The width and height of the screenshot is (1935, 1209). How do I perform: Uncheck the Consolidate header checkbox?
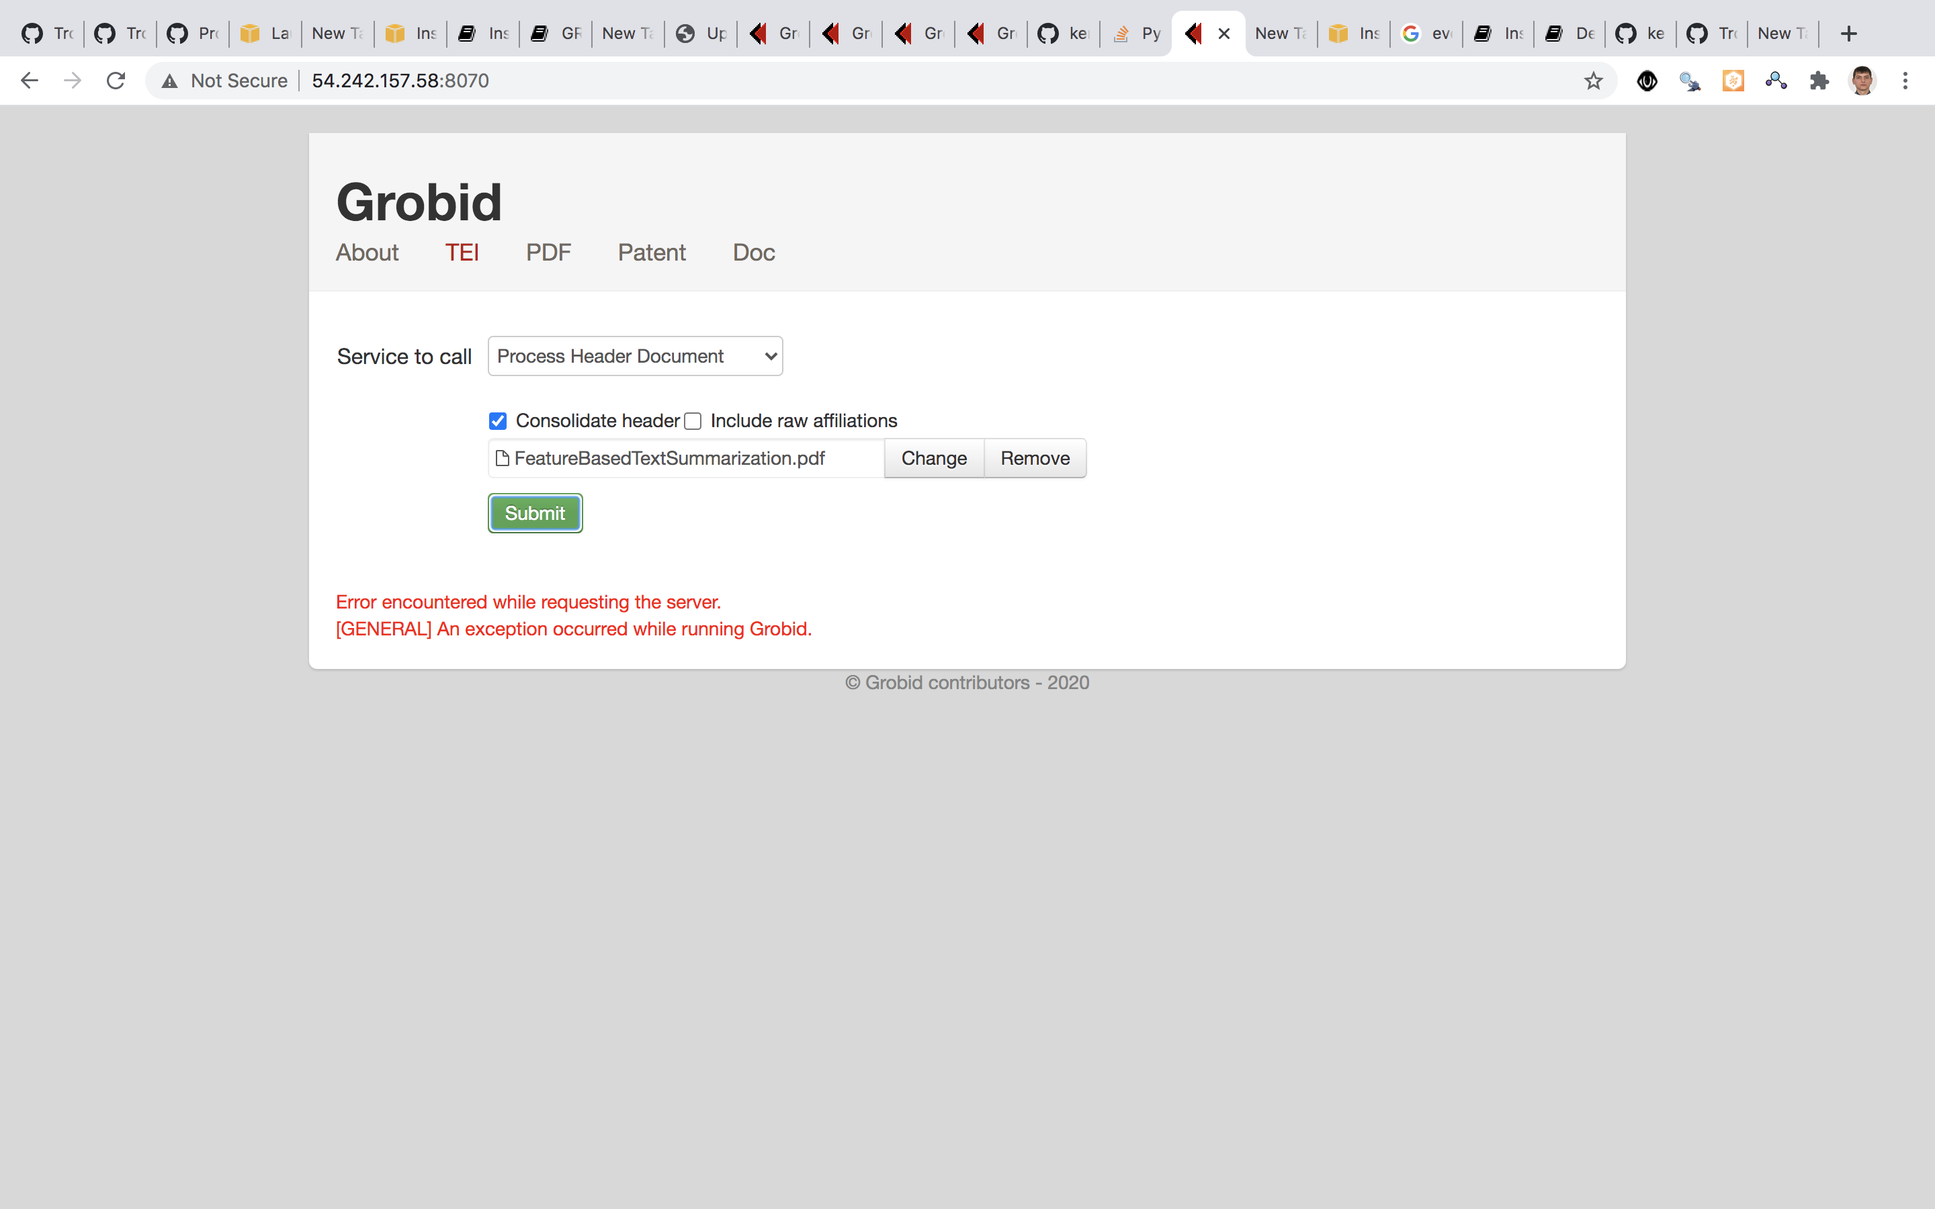click(497, 420)
